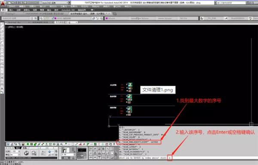This screenshot has width=258, height=165.
Task: Open the workspace combo box in the toolbar
Action: (16, 18)
